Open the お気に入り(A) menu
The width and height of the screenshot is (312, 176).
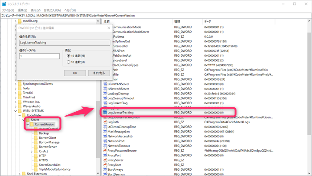[52, 10]
